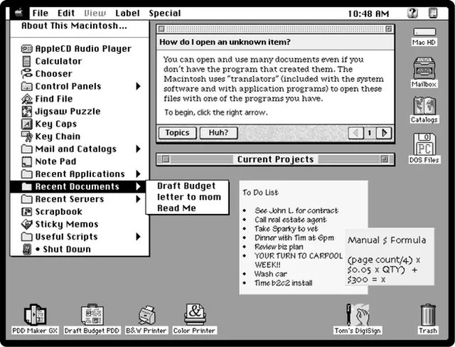Expand the Recent Applications submenu arrow
Image resolution: width=455 pixels, height=347 pixels.
138,173
